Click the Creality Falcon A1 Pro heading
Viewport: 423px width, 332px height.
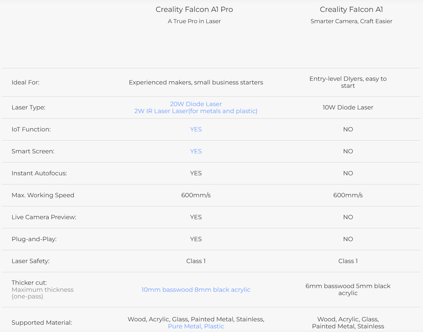point(194,9)
